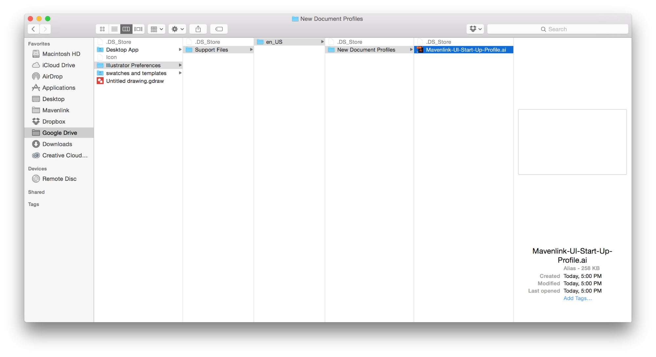The height and width of the screenshot is (357, 656).
Task: Click Add Tags link in preview
Action: click(578, 298)
